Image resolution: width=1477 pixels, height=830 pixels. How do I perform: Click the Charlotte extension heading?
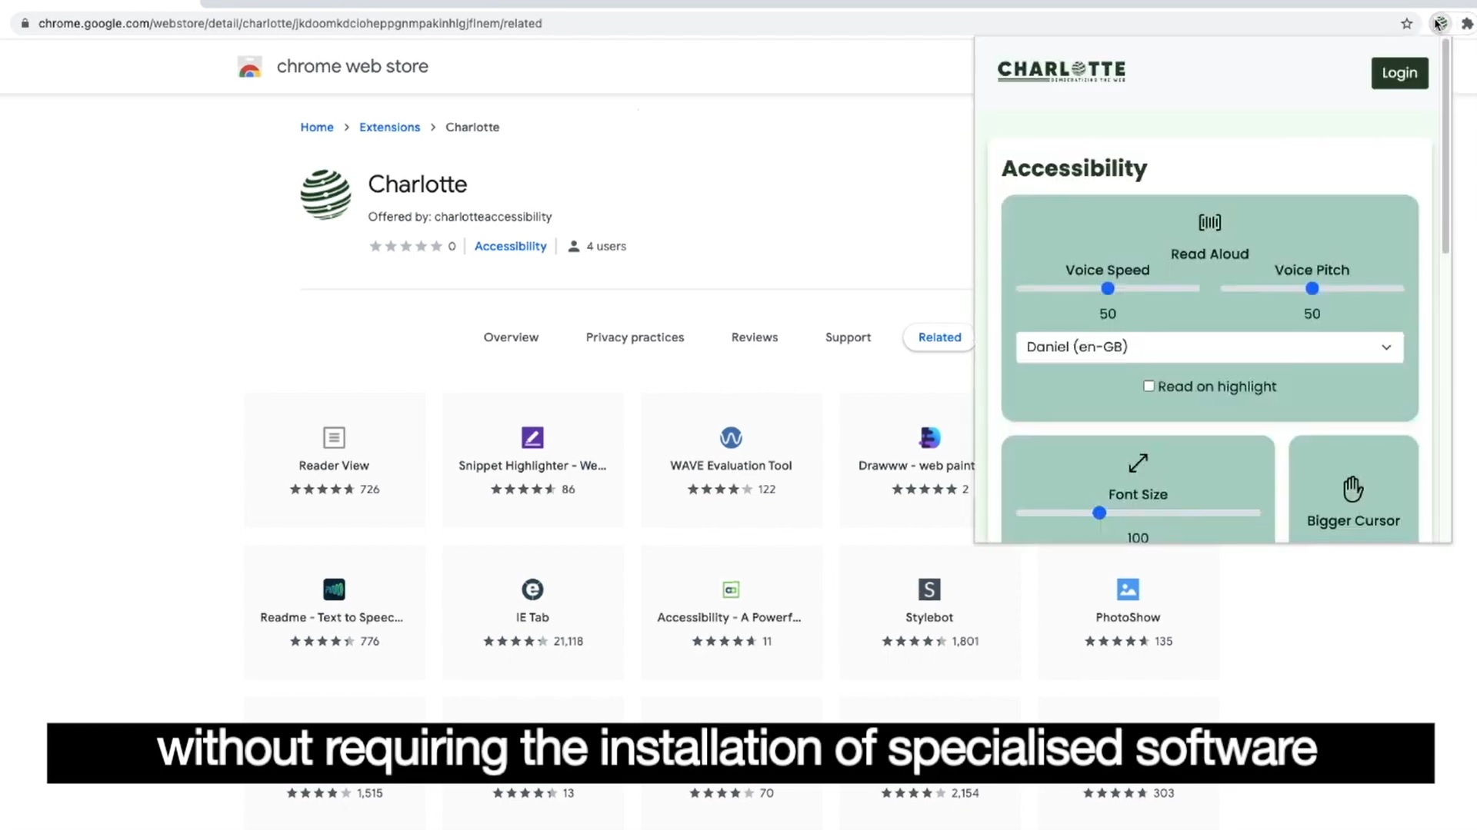pos(418,184)
